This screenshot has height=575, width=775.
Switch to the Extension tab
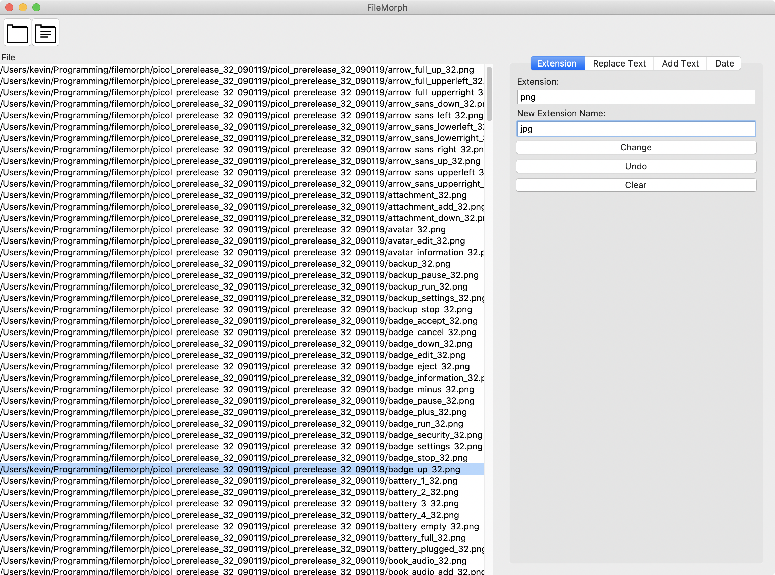[557, 63]
